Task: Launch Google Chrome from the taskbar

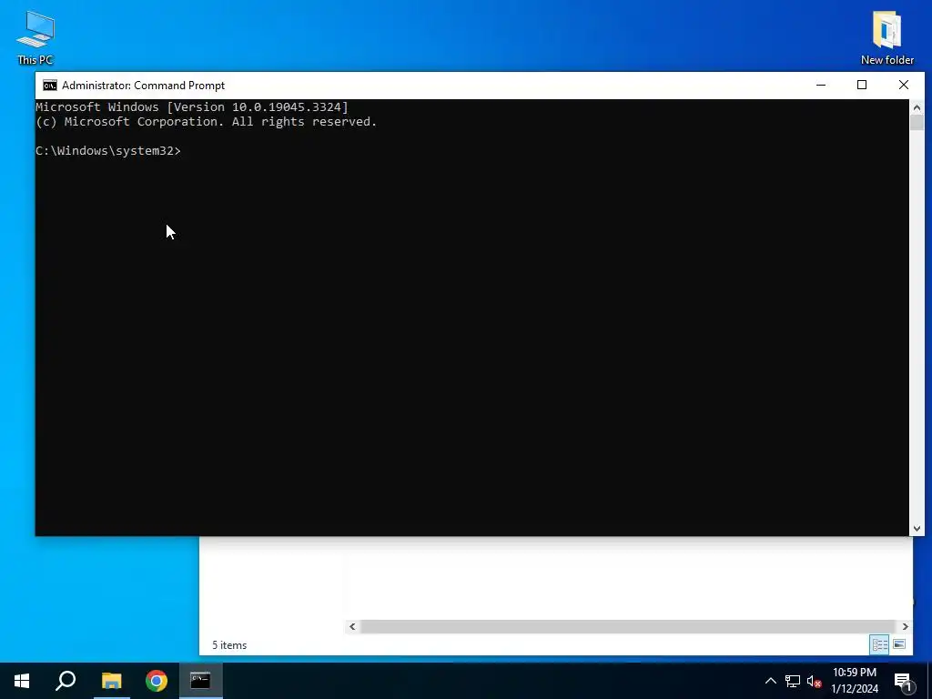Action: point(157,681)
